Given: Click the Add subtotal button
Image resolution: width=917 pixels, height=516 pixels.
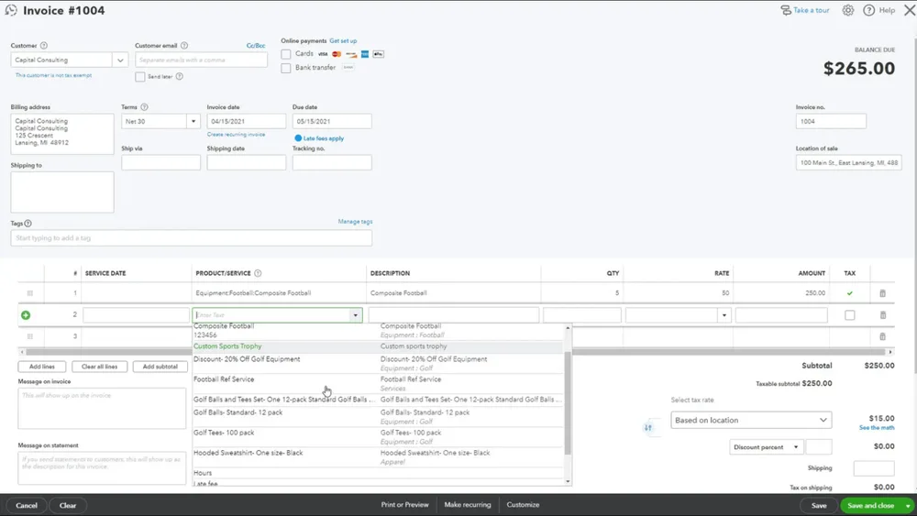Looking at the screenshot, I should tap(160, 367).
